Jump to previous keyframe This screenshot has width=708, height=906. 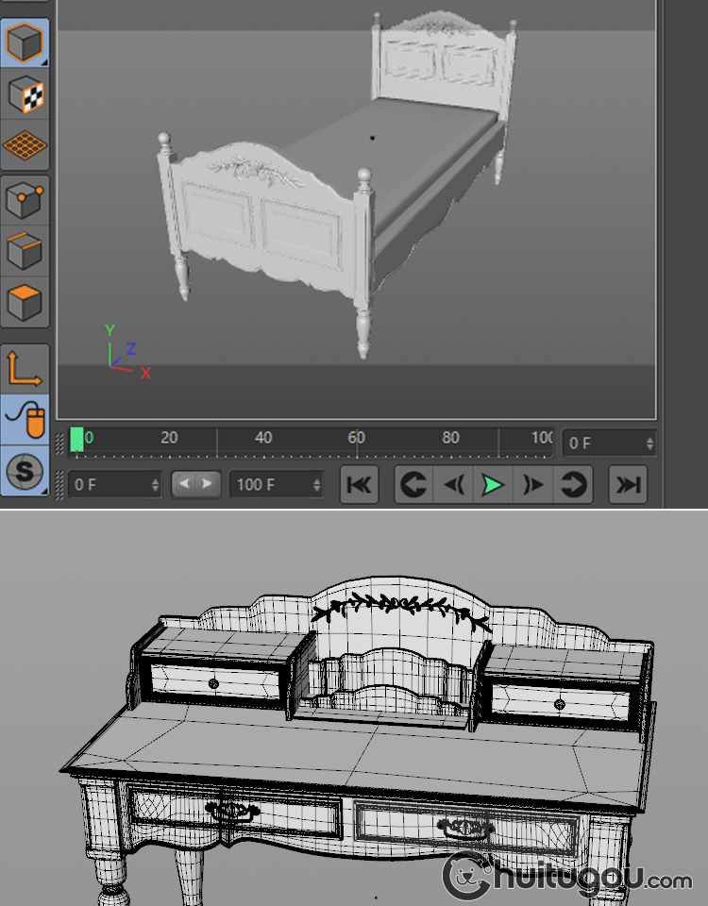coord(413,485)
